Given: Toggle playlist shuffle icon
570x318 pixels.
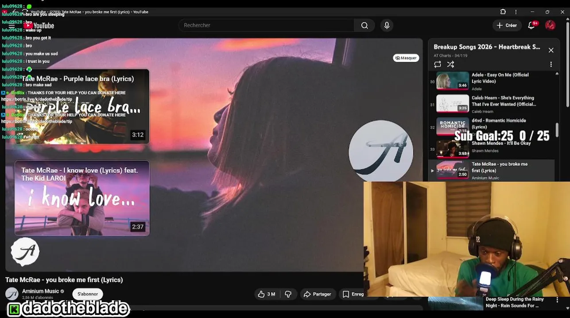Looking at the screenshot, I should pyautogui.click(x=450, y=64).
